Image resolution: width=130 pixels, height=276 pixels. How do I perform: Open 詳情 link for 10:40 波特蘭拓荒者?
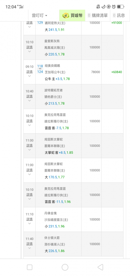pos(29,96)
